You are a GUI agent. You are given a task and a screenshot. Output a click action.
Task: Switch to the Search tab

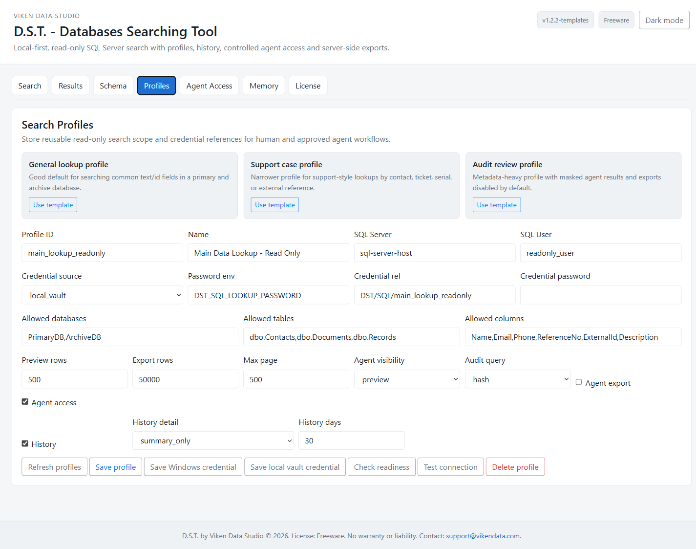coord(30,86)
